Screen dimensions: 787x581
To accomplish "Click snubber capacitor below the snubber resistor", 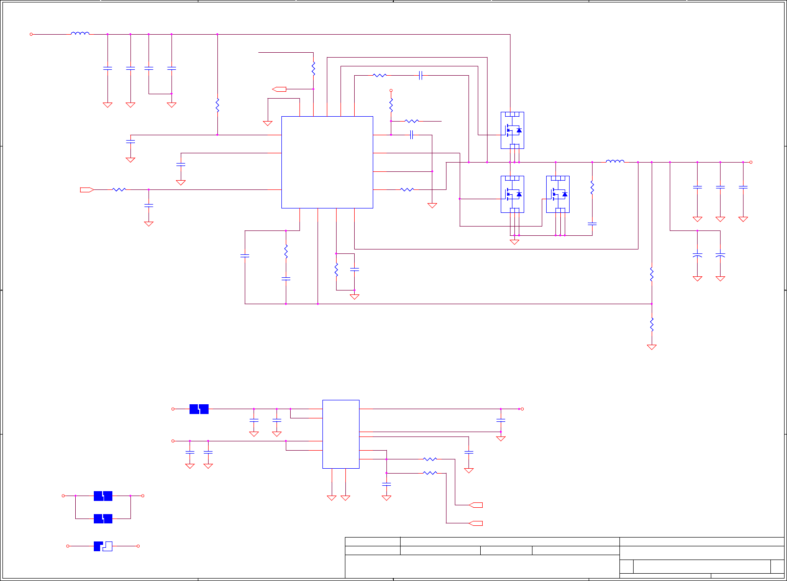I will [592, 224].
